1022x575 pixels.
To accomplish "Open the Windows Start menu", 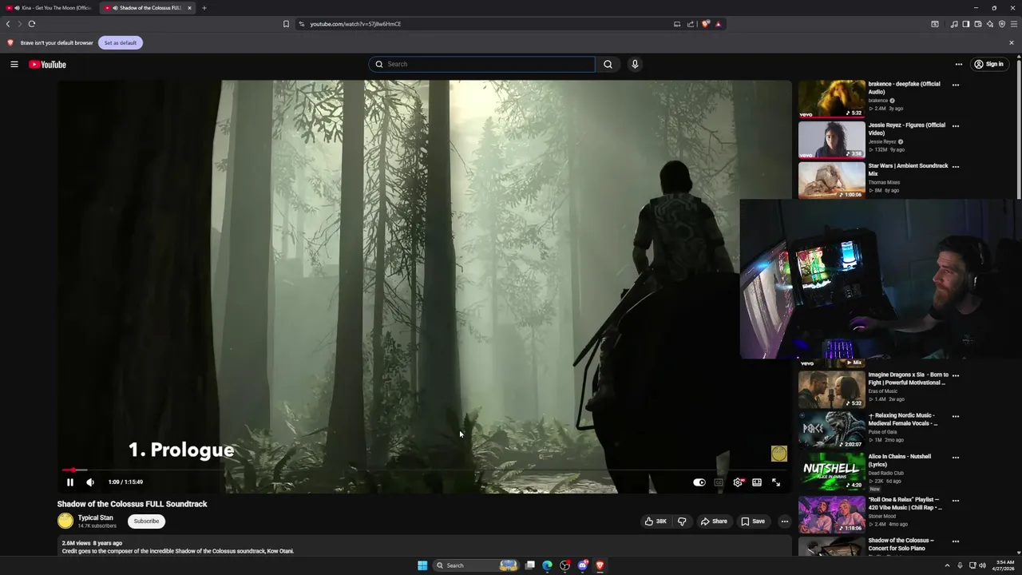I will 422,565.
